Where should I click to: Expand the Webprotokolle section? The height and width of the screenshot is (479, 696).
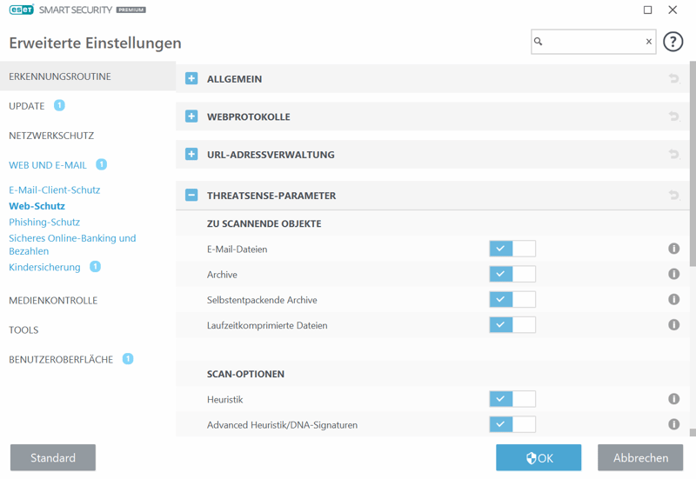(x=191, y=116)
